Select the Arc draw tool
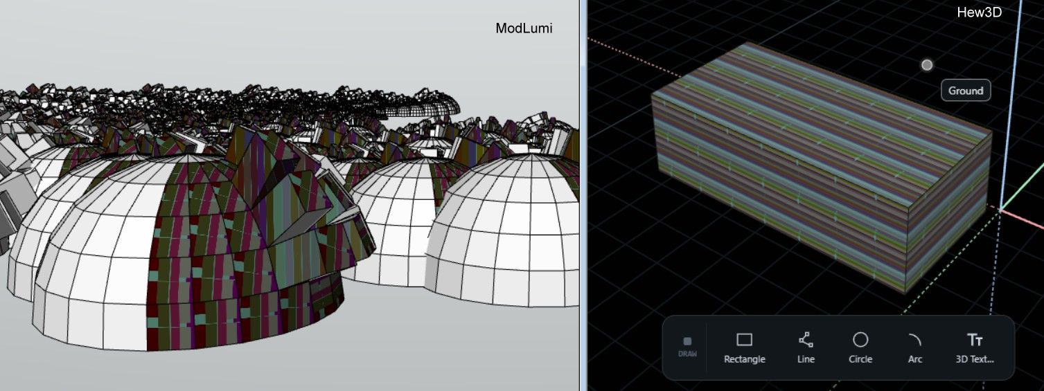This screenshot has height=391, width=1044. tap(914, 347)
